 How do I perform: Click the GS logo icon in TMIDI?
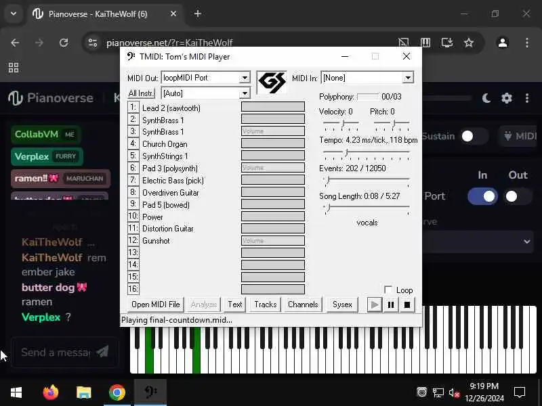coord(272,83)
